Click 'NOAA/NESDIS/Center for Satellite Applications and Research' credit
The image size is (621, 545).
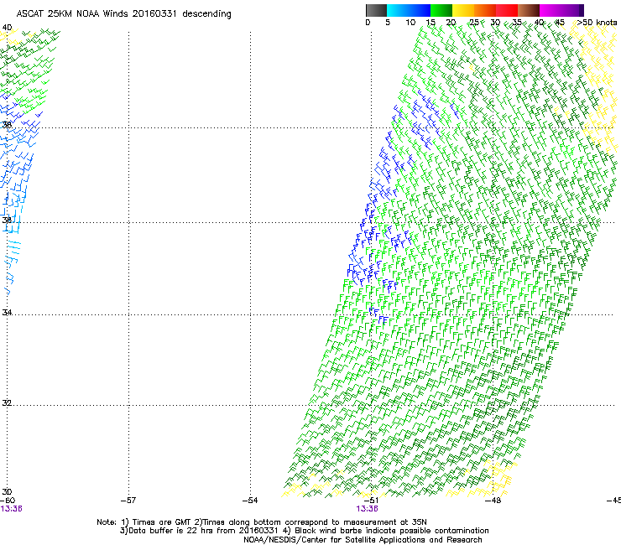363,540
